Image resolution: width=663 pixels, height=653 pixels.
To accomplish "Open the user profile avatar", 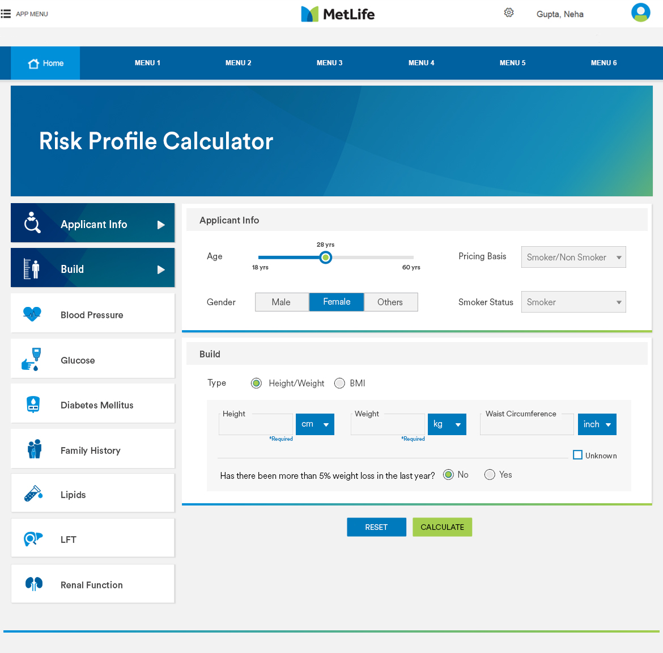I will (640, 12).
